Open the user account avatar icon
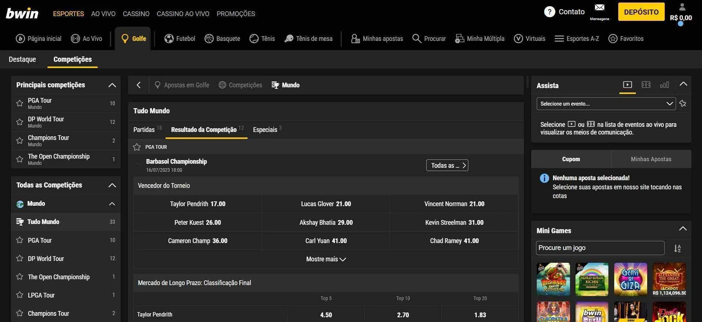702x322 pixels. pyautogui.click(x=682, y=7)
